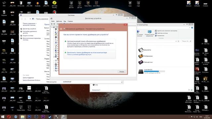Choose search for drivers on this computer
The width and height of the screenshot is (212, 119).
tap(90, 54)
